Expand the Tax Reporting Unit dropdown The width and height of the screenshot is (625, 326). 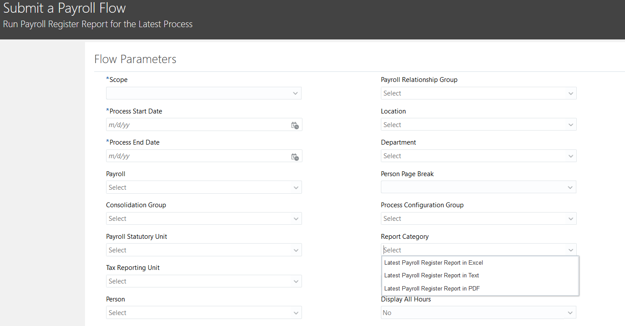296,281
